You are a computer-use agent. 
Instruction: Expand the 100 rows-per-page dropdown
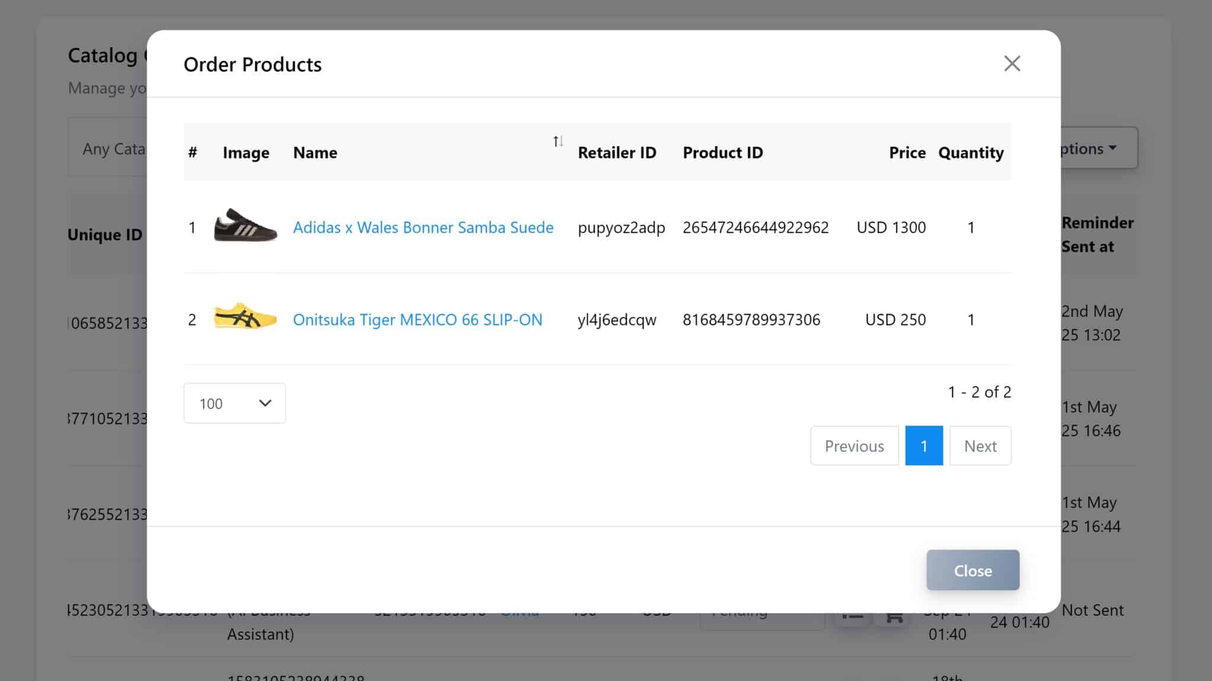(234, 403)
